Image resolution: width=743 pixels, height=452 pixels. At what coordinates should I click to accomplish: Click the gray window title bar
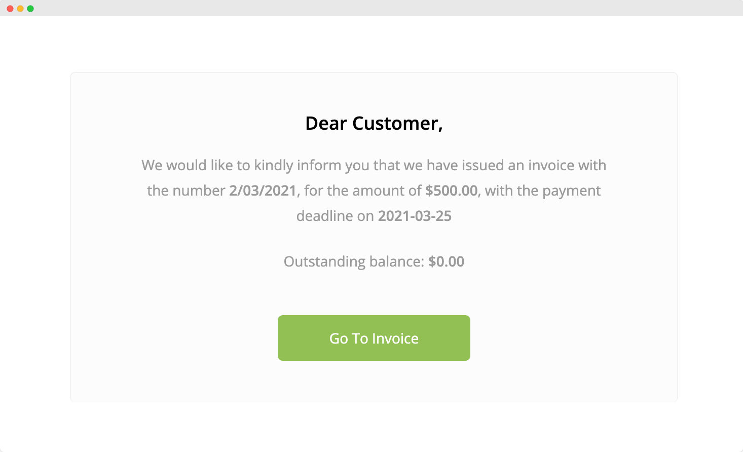(371, 8)
